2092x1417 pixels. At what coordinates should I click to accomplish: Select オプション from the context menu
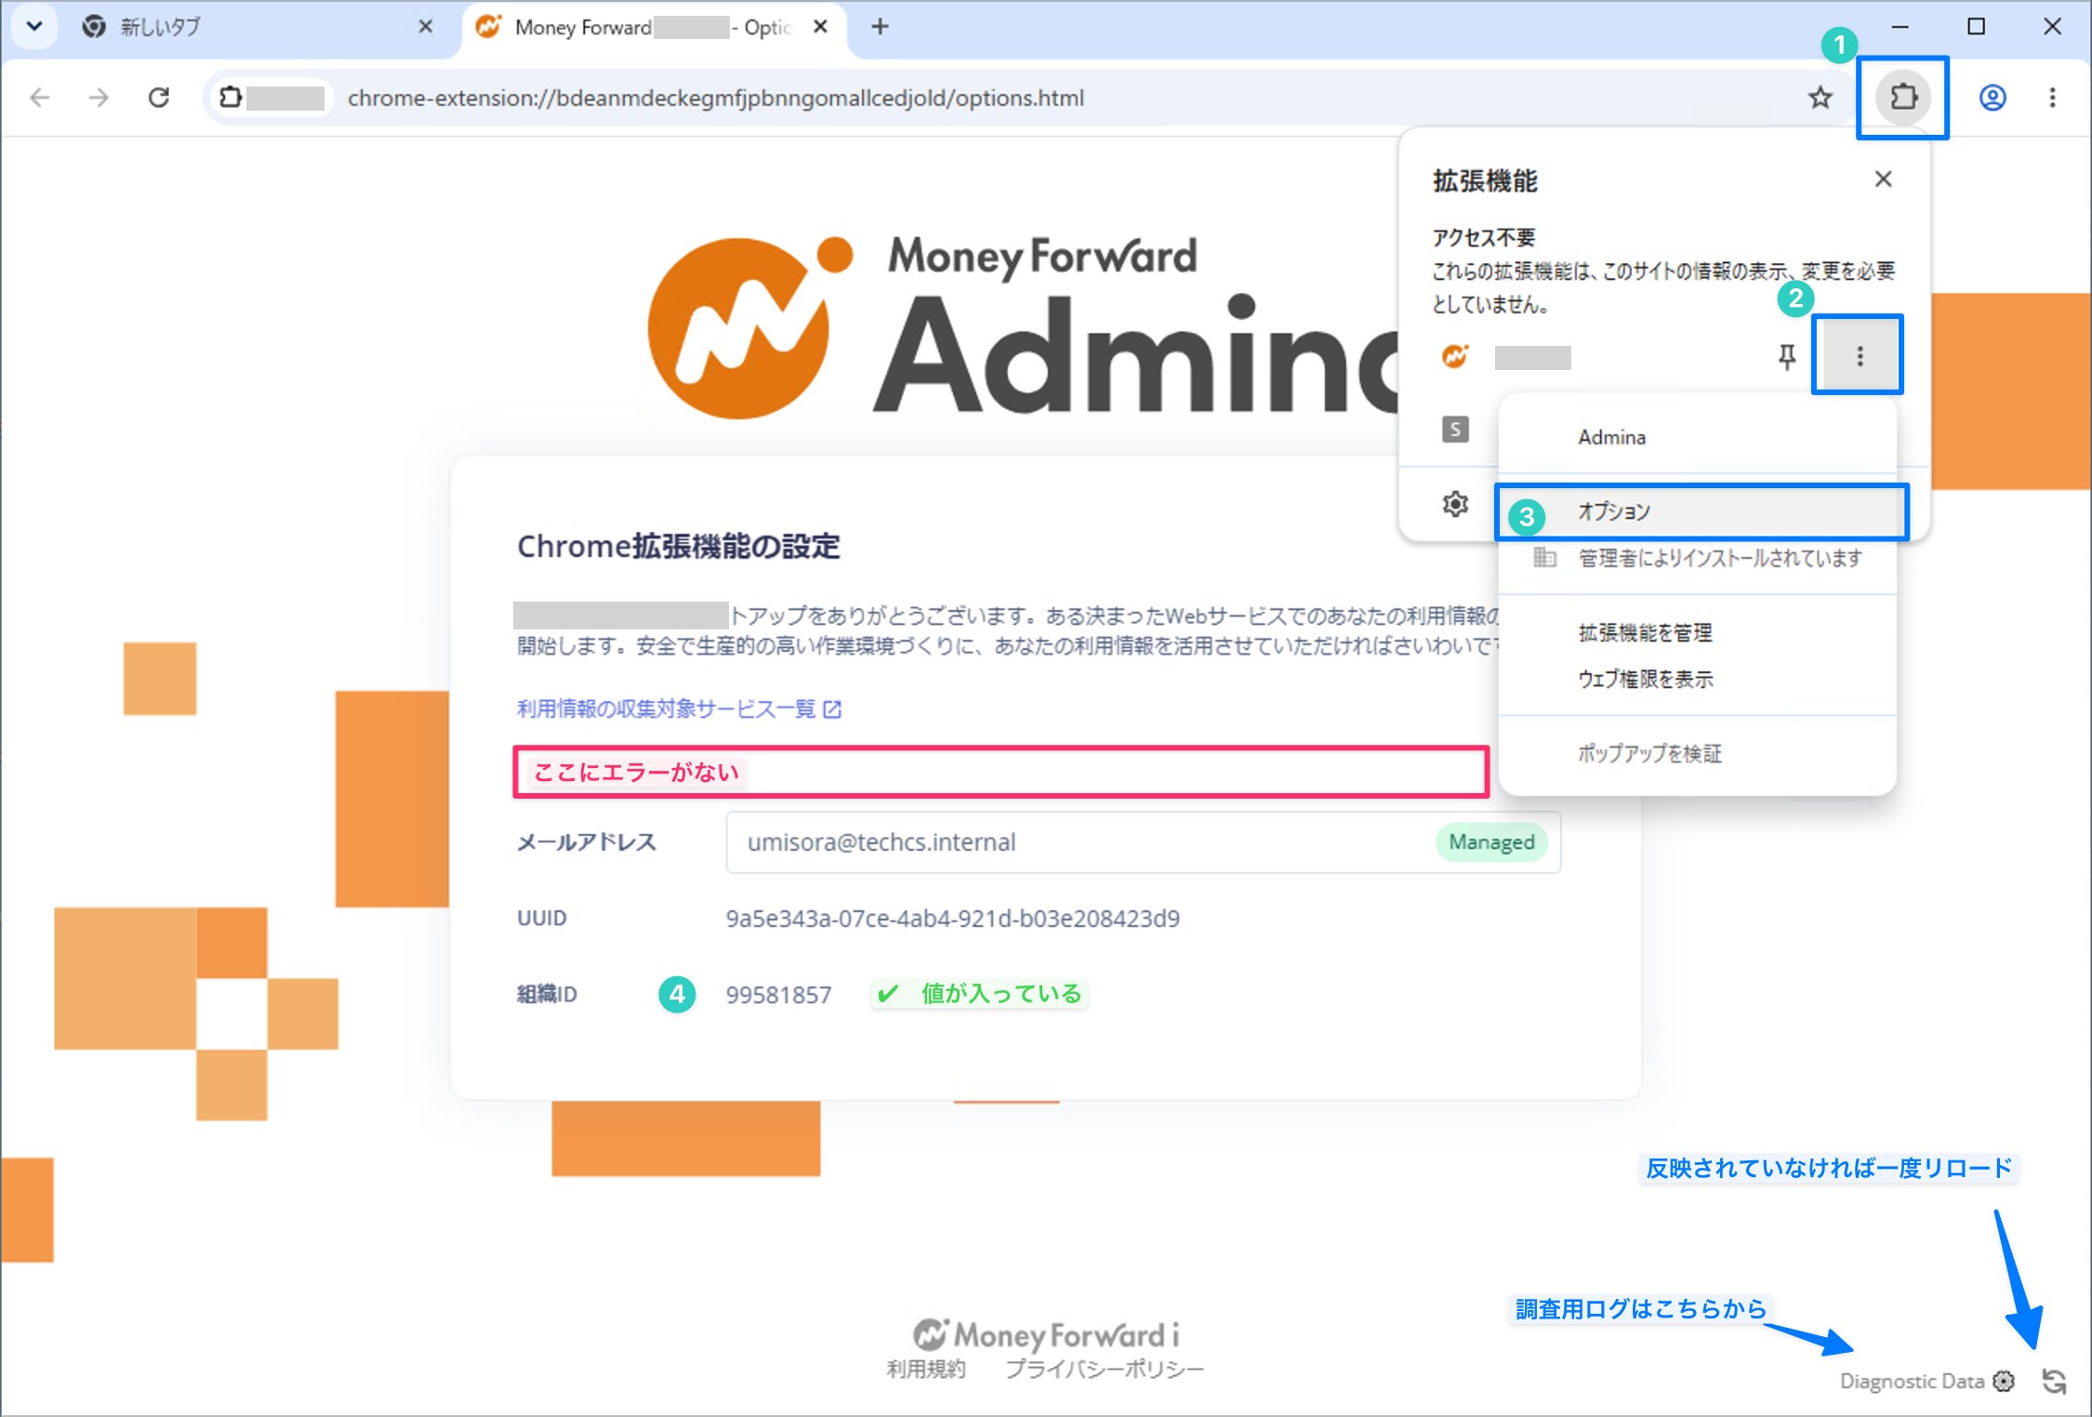[x=1698, y=511]
